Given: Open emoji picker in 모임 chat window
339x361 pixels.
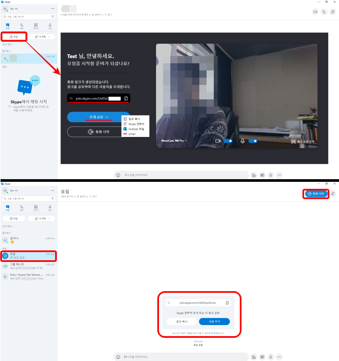Looking at the screenshot, I should [x=118, y=357].
